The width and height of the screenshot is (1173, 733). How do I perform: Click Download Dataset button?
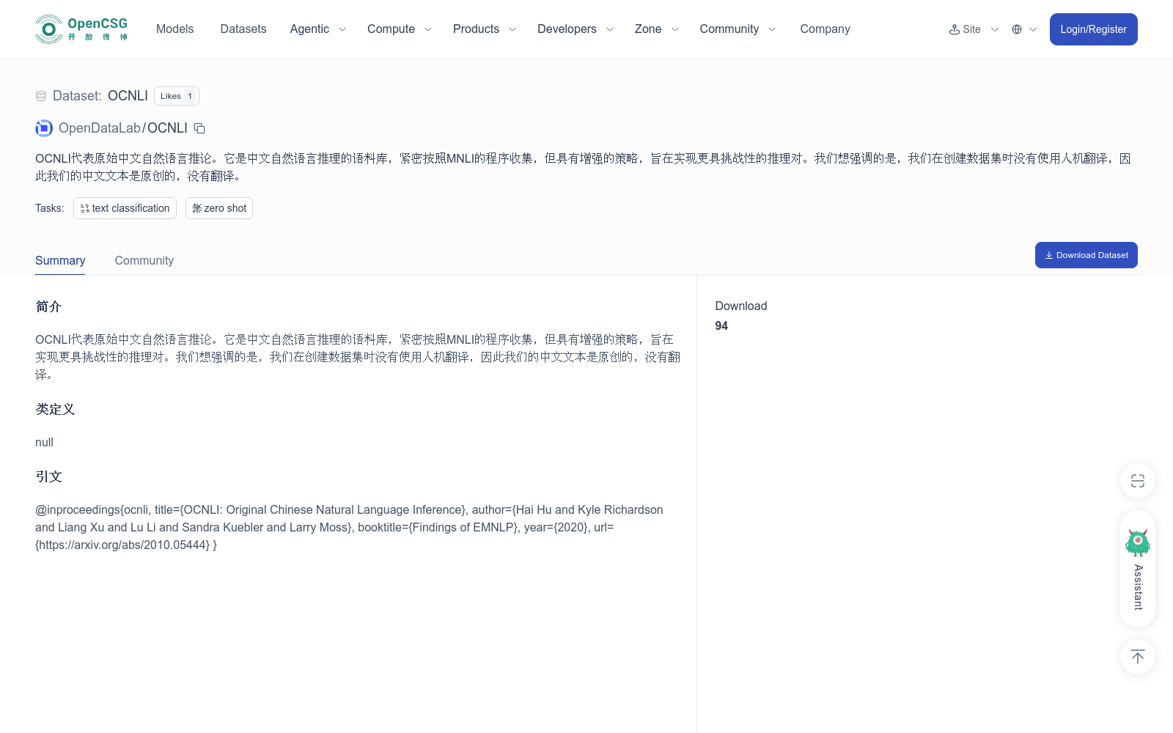pos(1086,255)
